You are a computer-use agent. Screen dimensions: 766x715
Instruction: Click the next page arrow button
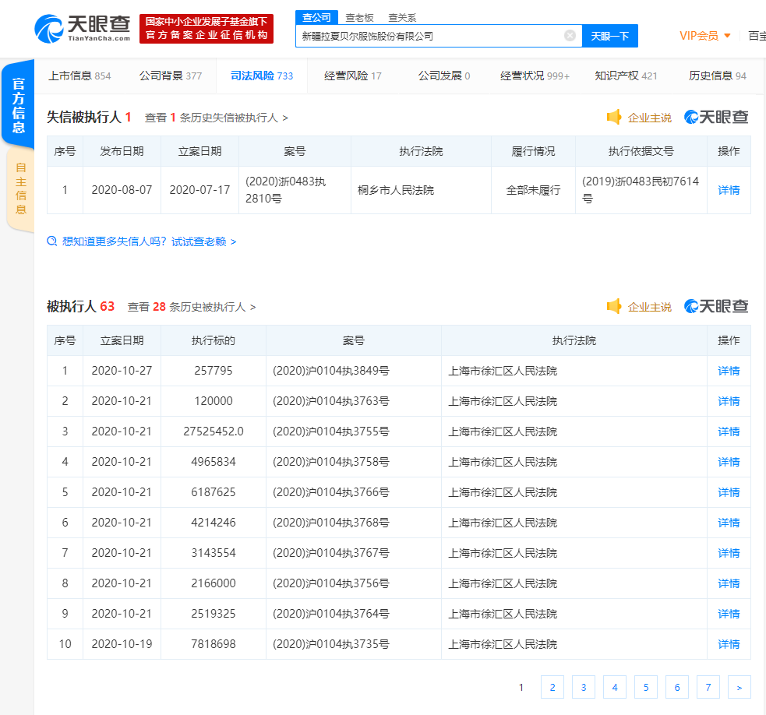point(740,687)
